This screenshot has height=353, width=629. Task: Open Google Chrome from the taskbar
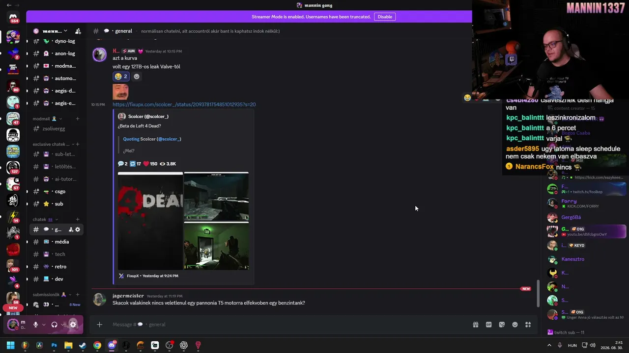point(97,345)
